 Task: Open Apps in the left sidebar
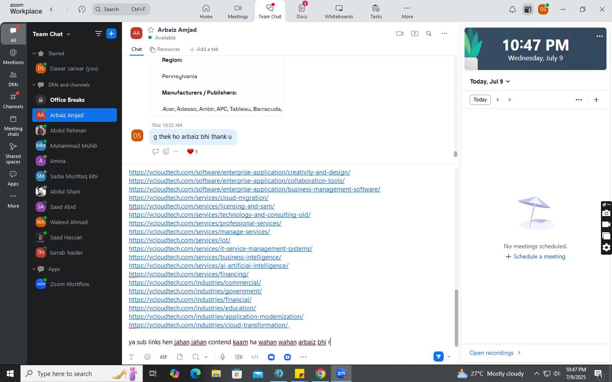coord(13,178)
